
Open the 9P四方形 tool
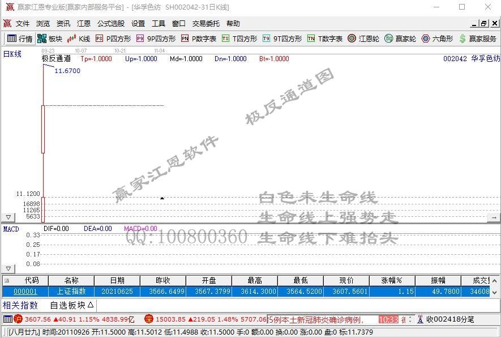(156, 38)
